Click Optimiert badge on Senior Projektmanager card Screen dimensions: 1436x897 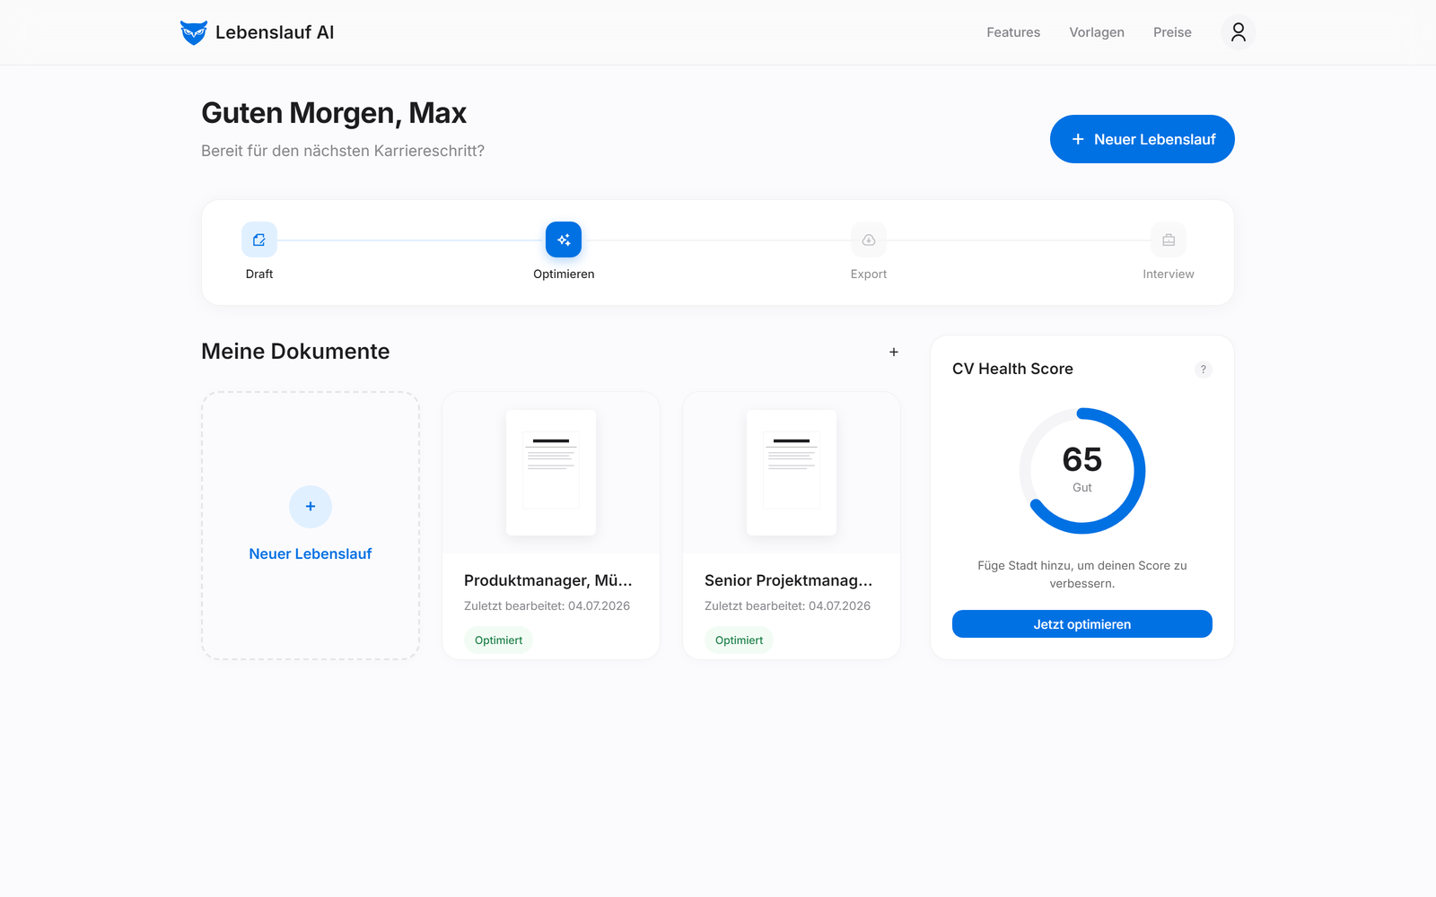click(739, 640)
